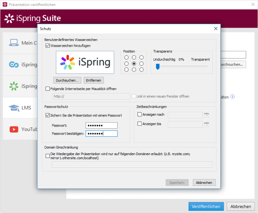Select the iSpring Cloud icon in sidebar

click(14, 64)
